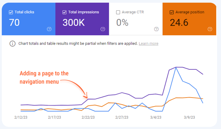Open help icon on Total impressions card
The image size is (221, 129).
coord(103,29)
